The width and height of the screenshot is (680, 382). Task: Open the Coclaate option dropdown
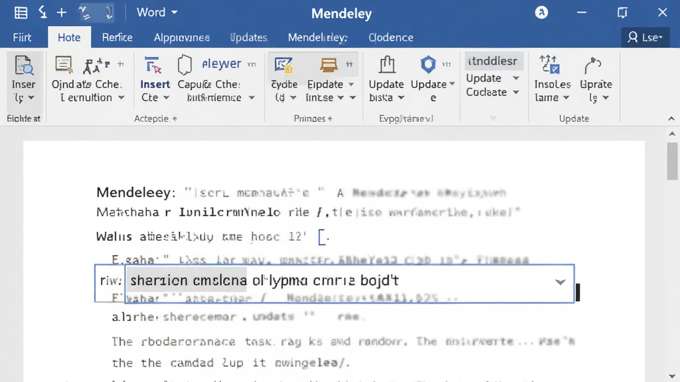point(516,92)
